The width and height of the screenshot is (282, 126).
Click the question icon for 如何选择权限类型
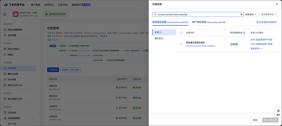point(257,22)
